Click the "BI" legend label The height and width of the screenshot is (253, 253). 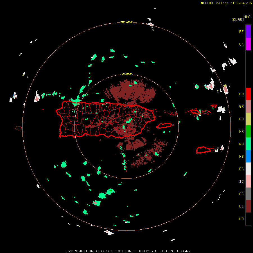[x=241, y=206]
